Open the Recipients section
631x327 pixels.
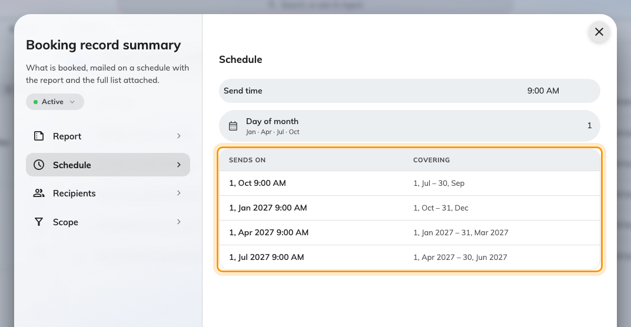108,193
